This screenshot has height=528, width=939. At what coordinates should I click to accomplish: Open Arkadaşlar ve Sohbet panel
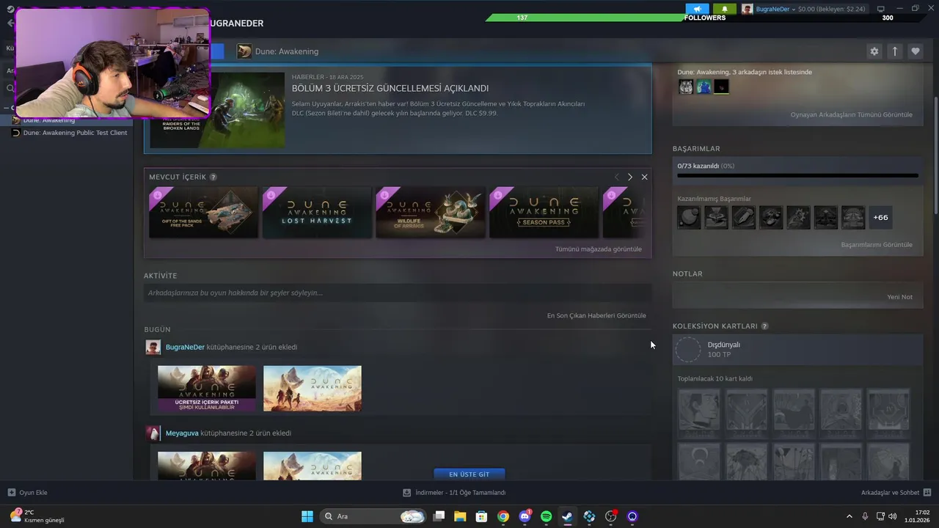[896, 493]
